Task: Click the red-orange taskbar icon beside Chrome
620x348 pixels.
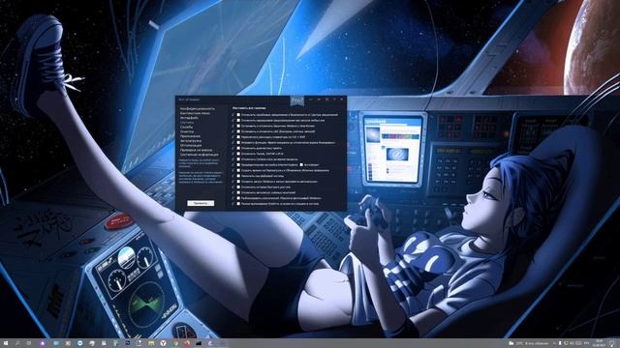Action: pyautogui.click(x=187, y=343)
